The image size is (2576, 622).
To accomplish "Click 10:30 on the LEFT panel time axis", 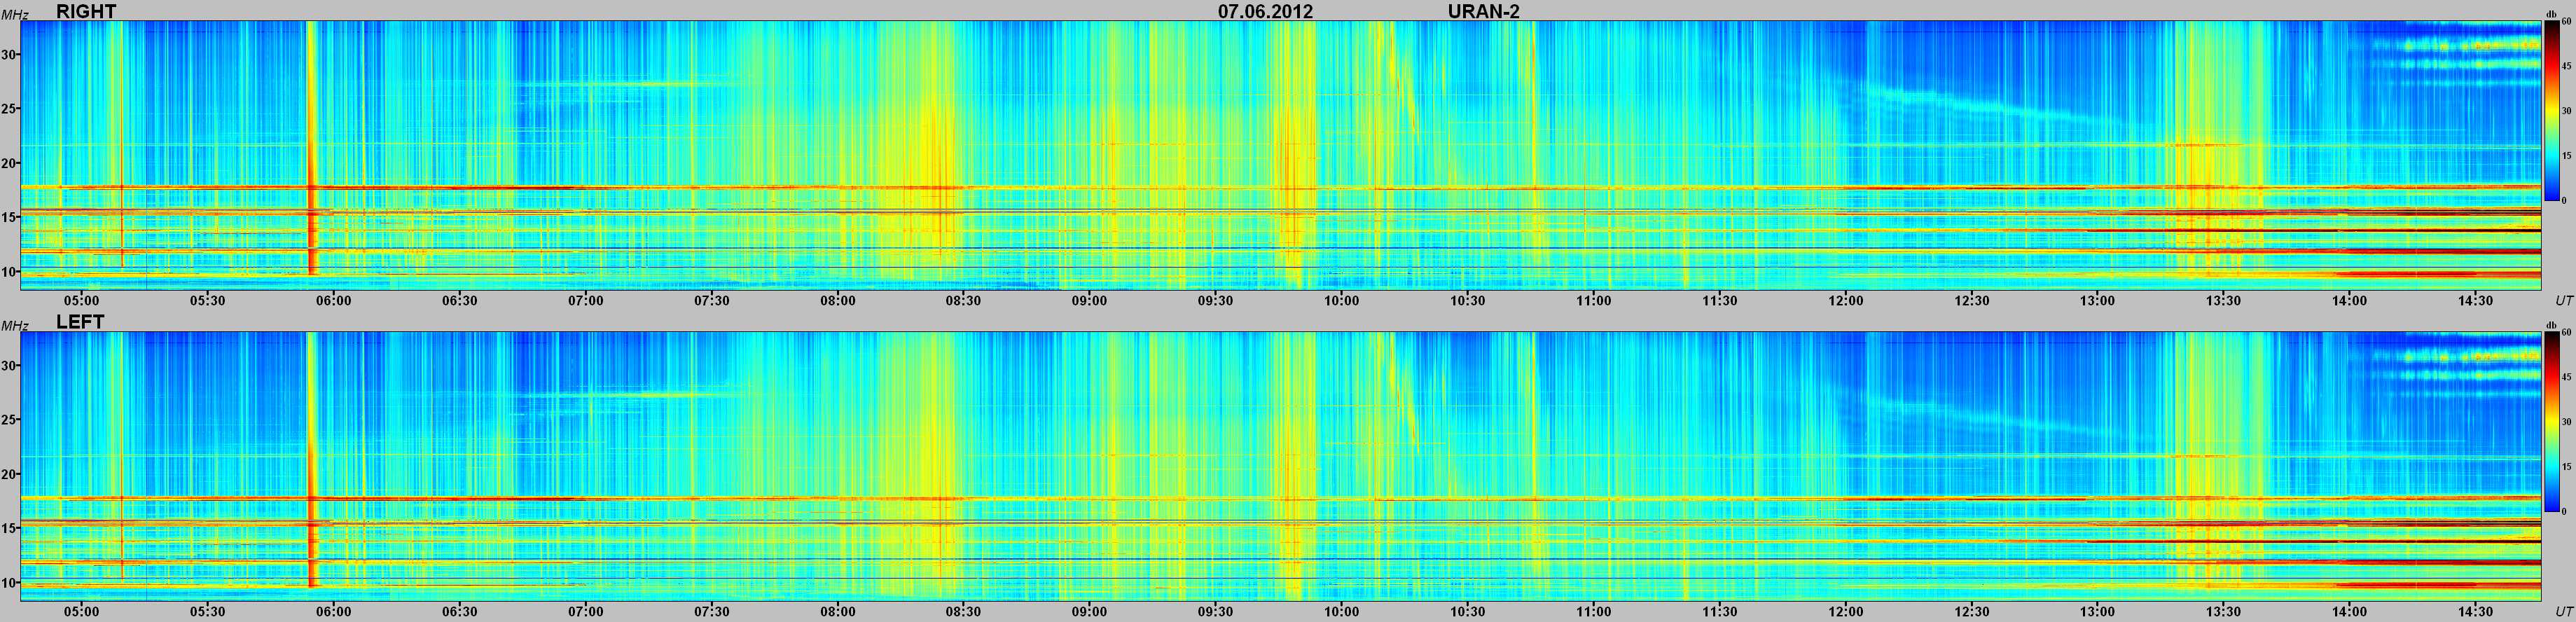I will [x=1467, y=611].
